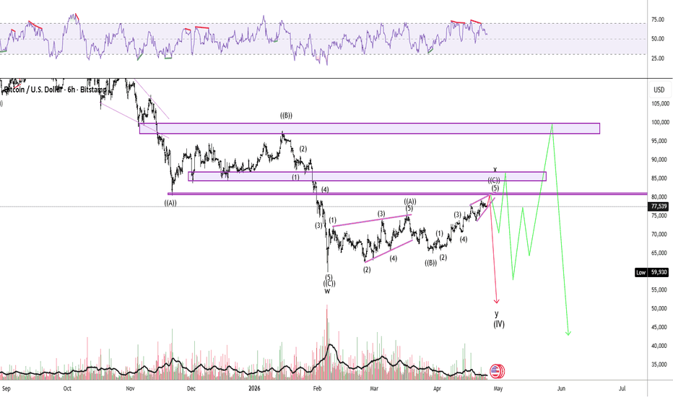This screenshot has height=397, width=673.
Task: Click the Jul label on the time axis
Action: [622, 388]
